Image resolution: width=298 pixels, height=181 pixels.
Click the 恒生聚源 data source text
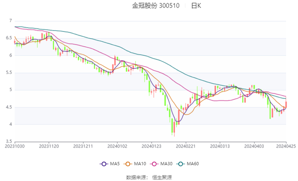pos(162,177)
